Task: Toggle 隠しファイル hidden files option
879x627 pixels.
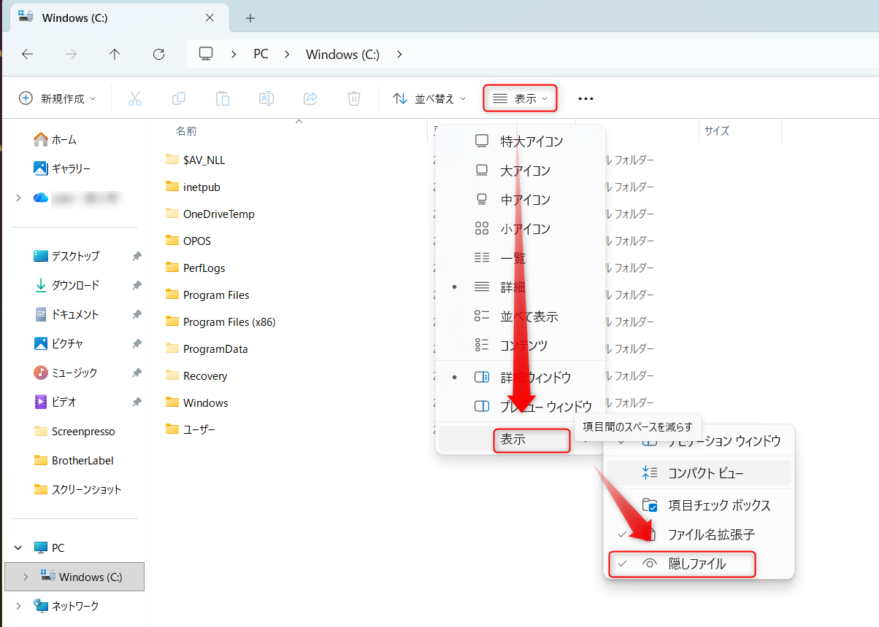Action: 699,564
